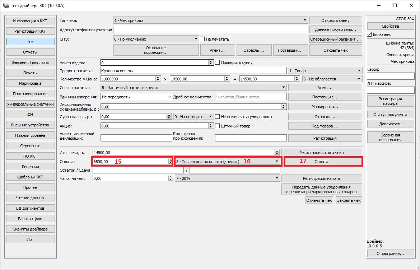This screenshot has width=420, height=270.
Task: Expand the 'Способ расчета' dropdown list
Action: tap(193, 87)
